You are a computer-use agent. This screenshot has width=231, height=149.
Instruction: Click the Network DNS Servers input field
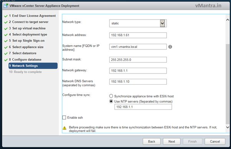click(x=138, y=82)
